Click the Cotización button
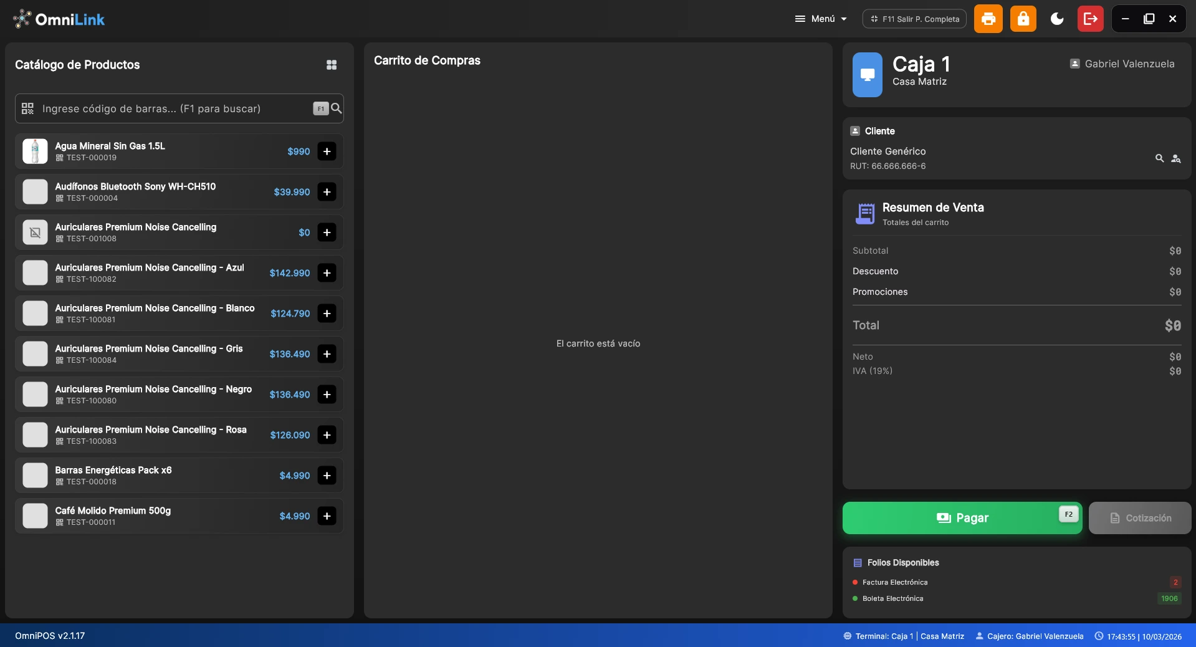The image size is (1196, 647). point(1140,518)
